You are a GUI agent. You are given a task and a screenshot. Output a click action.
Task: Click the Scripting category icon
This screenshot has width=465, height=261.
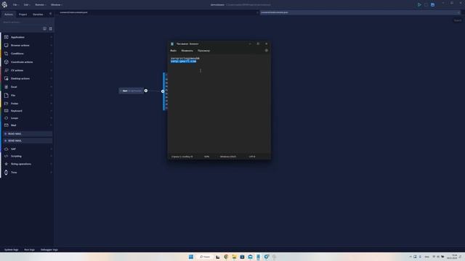click(7, 157)
